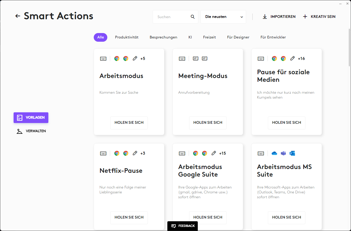Click the first Chrome icon on Pause für soziale Medien
Image resolution: width=351 pixels, height=231 pixels.
pos(274,58)
